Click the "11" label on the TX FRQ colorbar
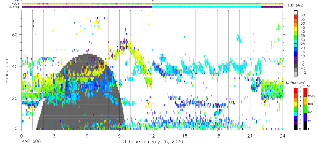 pos(300,120)
